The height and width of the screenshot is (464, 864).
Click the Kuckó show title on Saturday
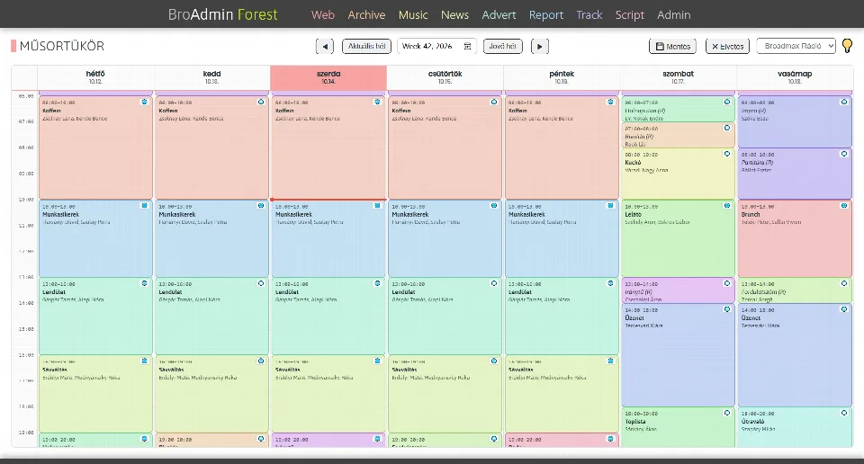[x=633, y=163]
